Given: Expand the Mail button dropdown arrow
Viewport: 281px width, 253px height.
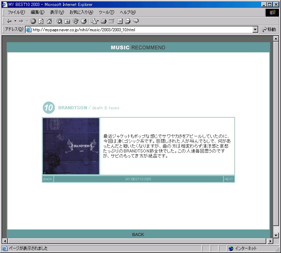Looking at the screenshot, I should [x=98, y=21].
